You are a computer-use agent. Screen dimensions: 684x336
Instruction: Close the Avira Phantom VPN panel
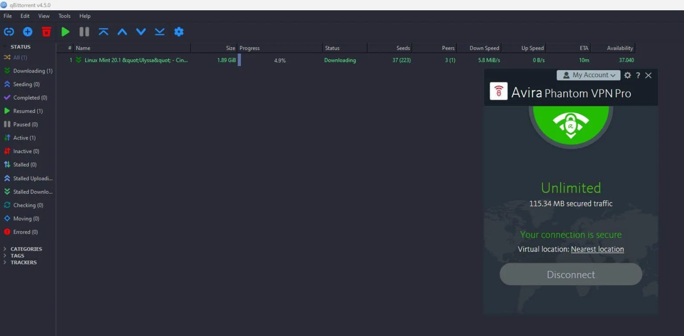click(648, 75)
